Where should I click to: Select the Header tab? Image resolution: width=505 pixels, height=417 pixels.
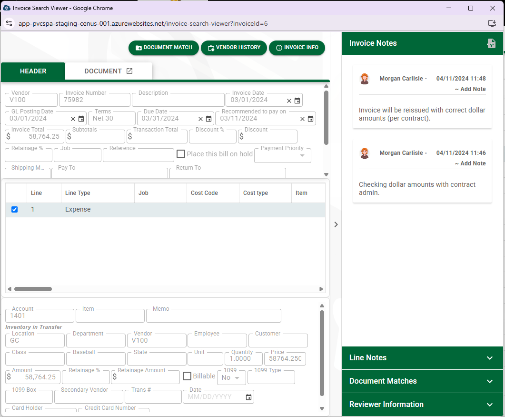coord(33,71)
